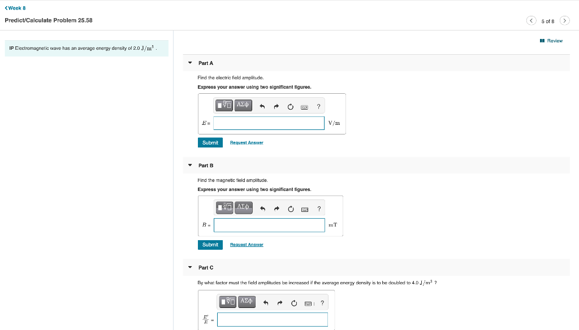The image size is (579, 330).
Task: Open Greek symbols menu in Part C
Action: pyautogui.click(x=247, y=302)
